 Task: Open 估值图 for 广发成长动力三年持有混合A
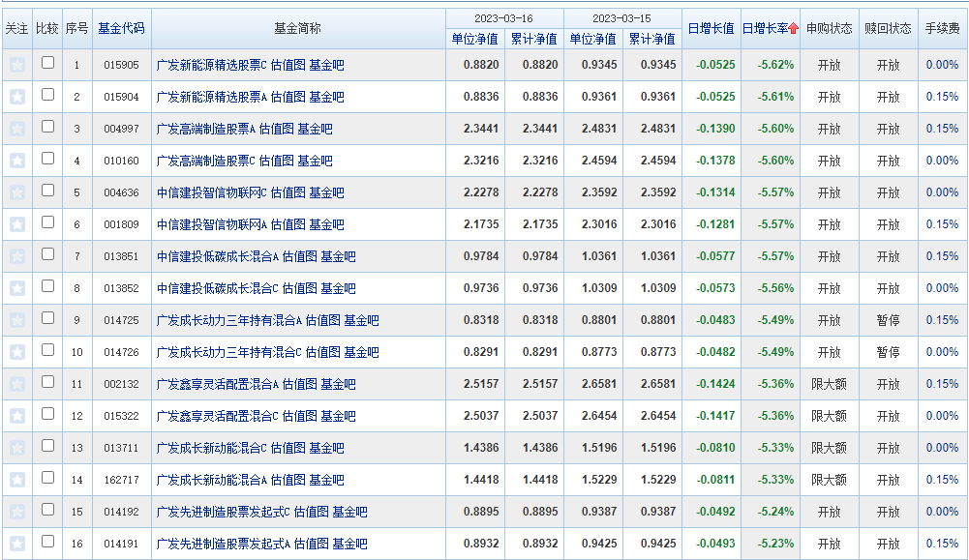(322, 320)
